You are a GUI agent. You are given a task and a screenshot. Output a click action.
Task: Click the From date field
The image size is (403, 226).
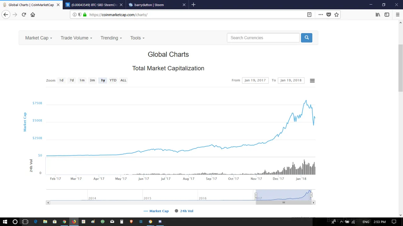pyautogui.click(x=255, y=80)
